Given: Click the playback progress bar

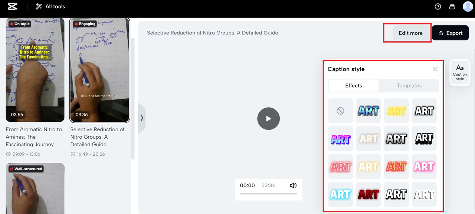Looking at the screenshot, I should click(x=268, y=194).
